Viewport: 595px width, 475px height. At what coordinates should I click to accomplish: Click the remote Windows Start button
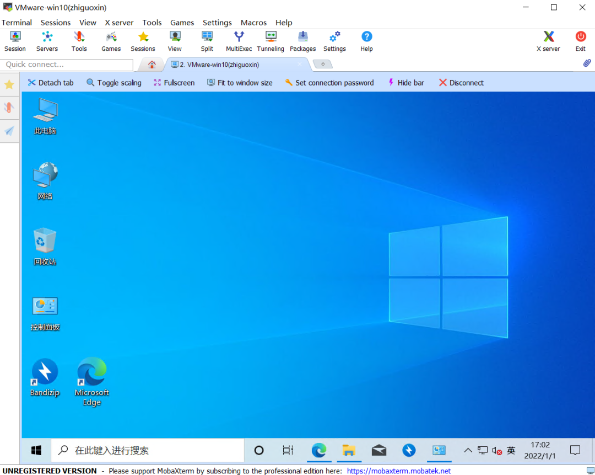[x=36, y=450]
